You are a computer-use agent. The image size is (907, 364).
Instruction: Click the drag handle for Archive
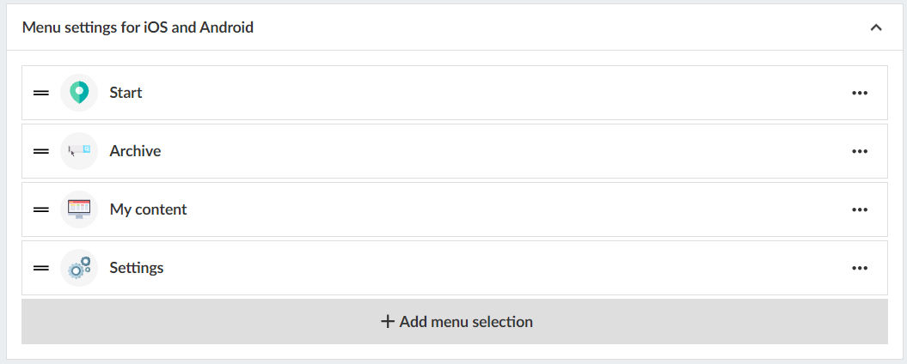coord(40,151)
